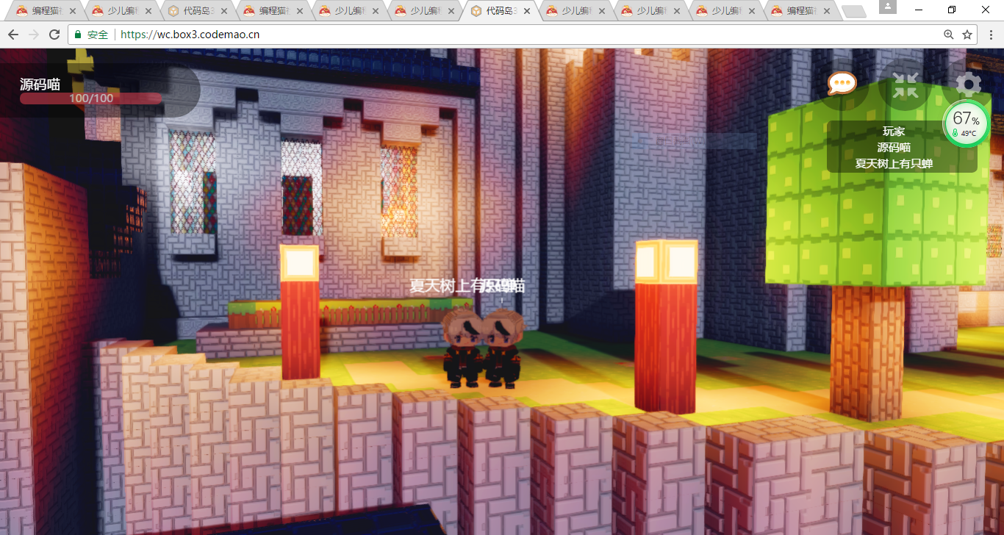1004x535 pixels.
Task: Open the in-game chat speech bubble
Action: pyautogui.click(x=842, y=84)
